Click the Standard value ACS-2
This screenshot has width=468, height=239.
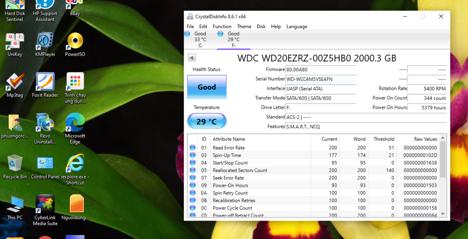[366, 117]
